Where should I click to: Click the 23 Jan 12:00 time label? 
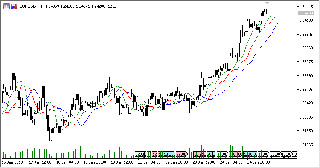pyautogui.click(x=204, y=162)
